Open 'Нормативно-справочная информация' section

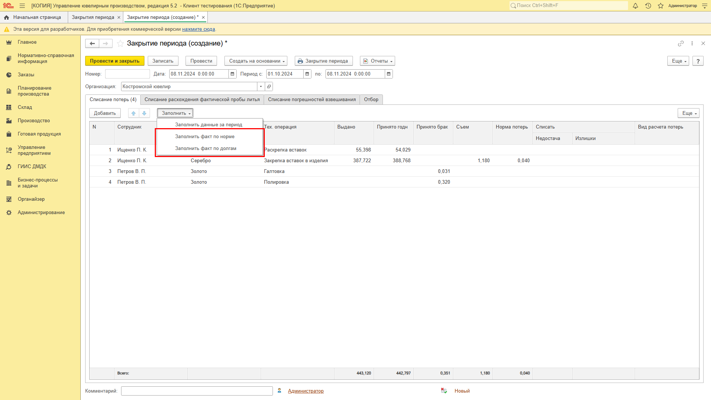pos(46,59)
